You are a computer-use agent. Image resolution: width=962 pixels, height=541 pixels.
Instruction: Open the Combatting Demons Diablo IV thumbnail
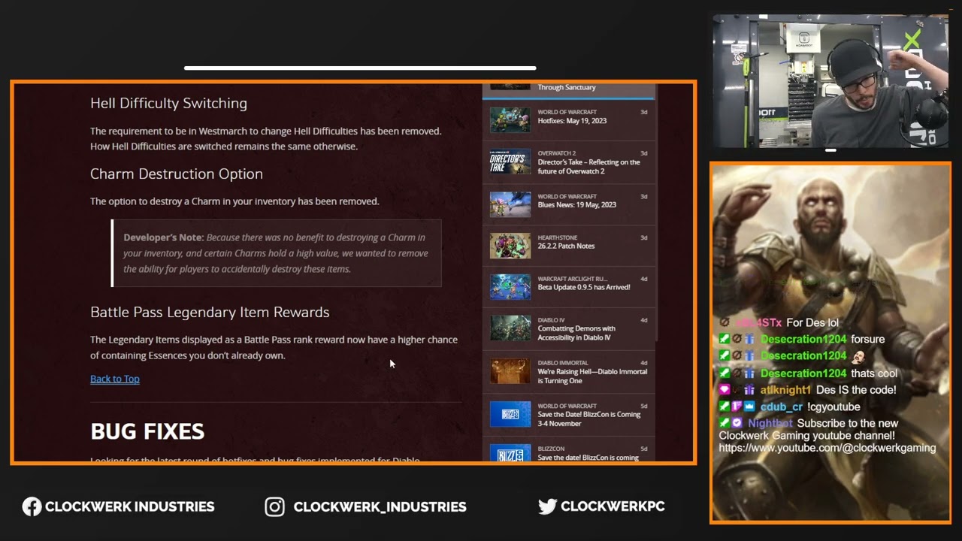(x=510, y=328)
